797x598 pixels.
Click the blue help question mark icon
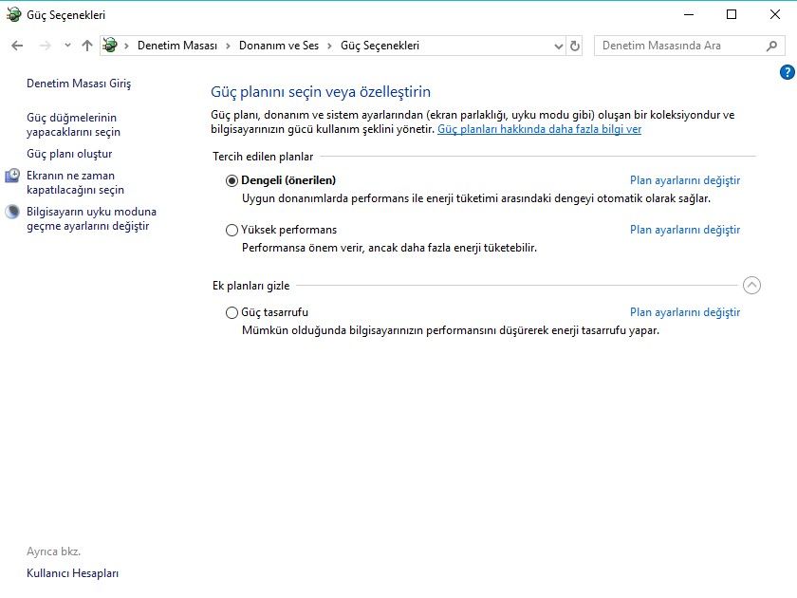point(786,71)
